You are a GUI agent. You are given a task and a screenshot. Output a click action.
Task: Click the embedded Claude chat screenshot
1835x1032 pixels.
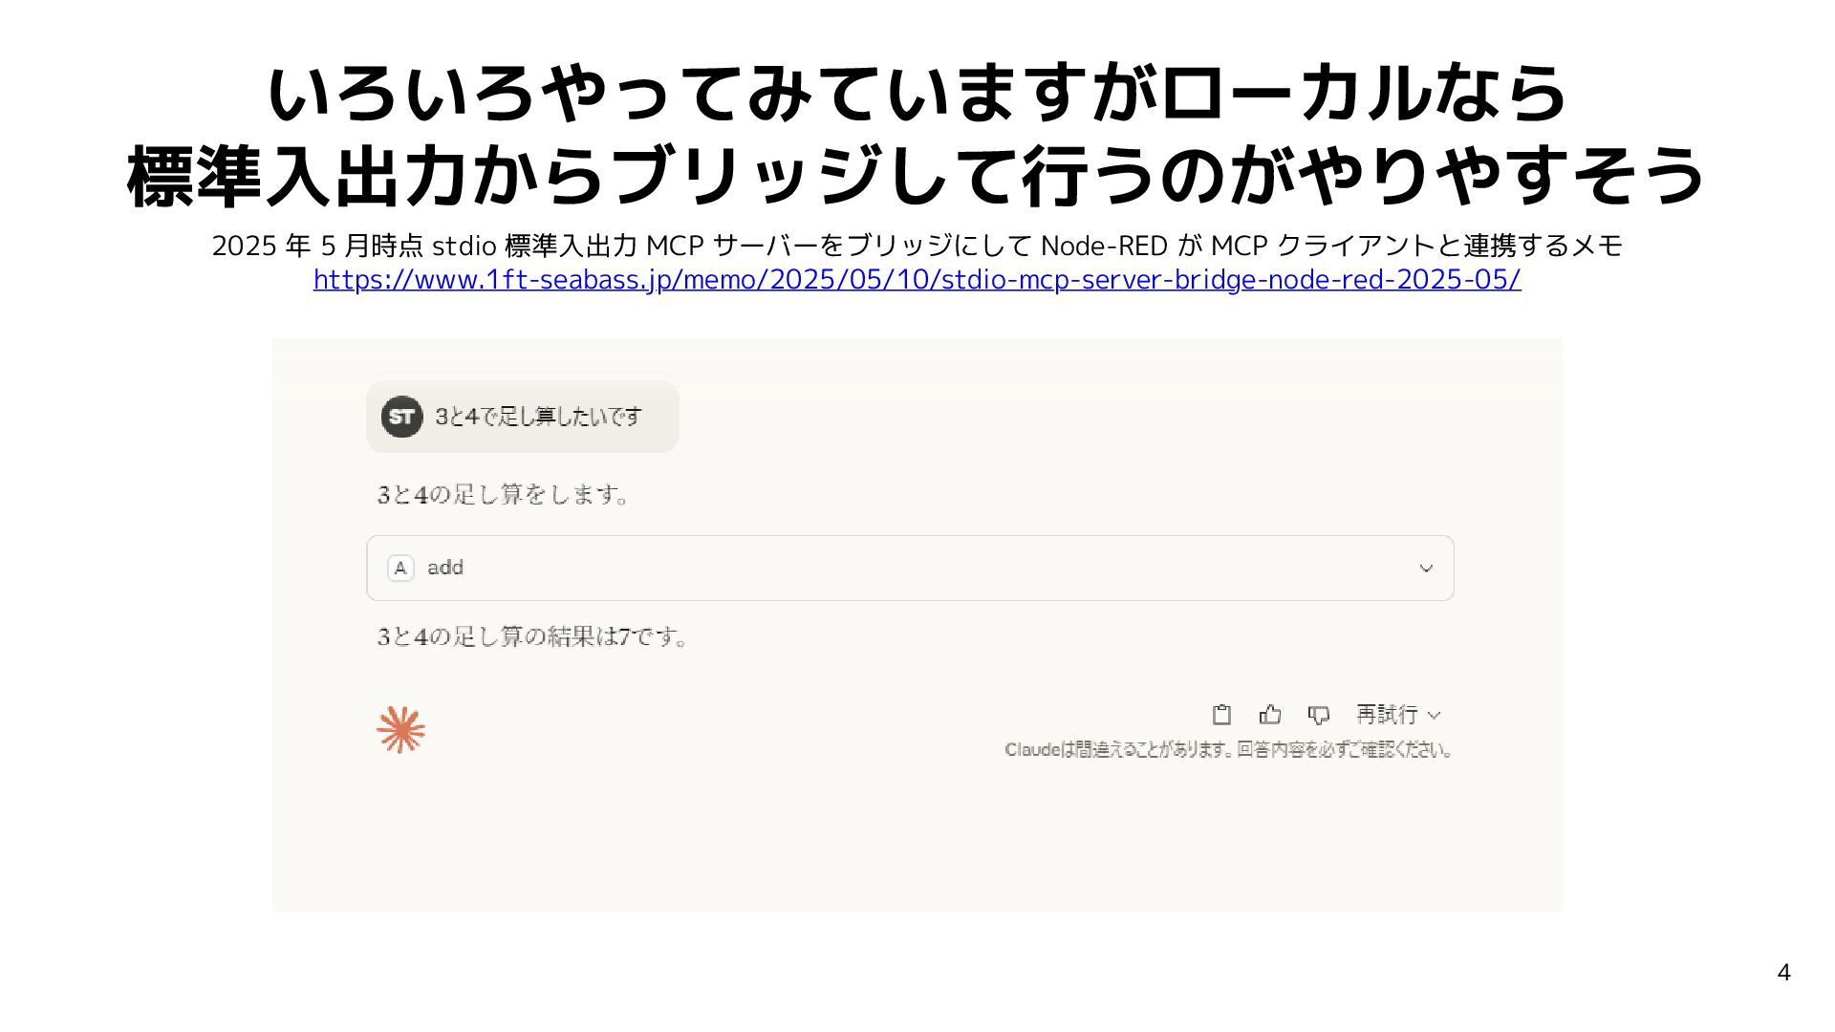click(x=917, y=624)
